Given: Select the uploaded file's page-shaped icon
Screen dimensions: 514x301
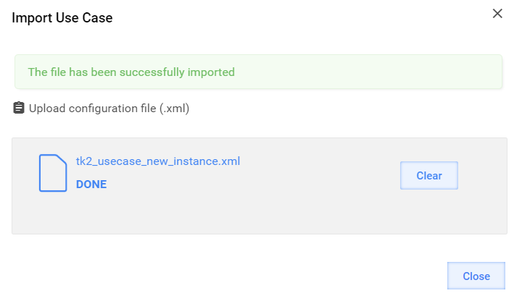Looking at the screenshot, I should 53,173.
